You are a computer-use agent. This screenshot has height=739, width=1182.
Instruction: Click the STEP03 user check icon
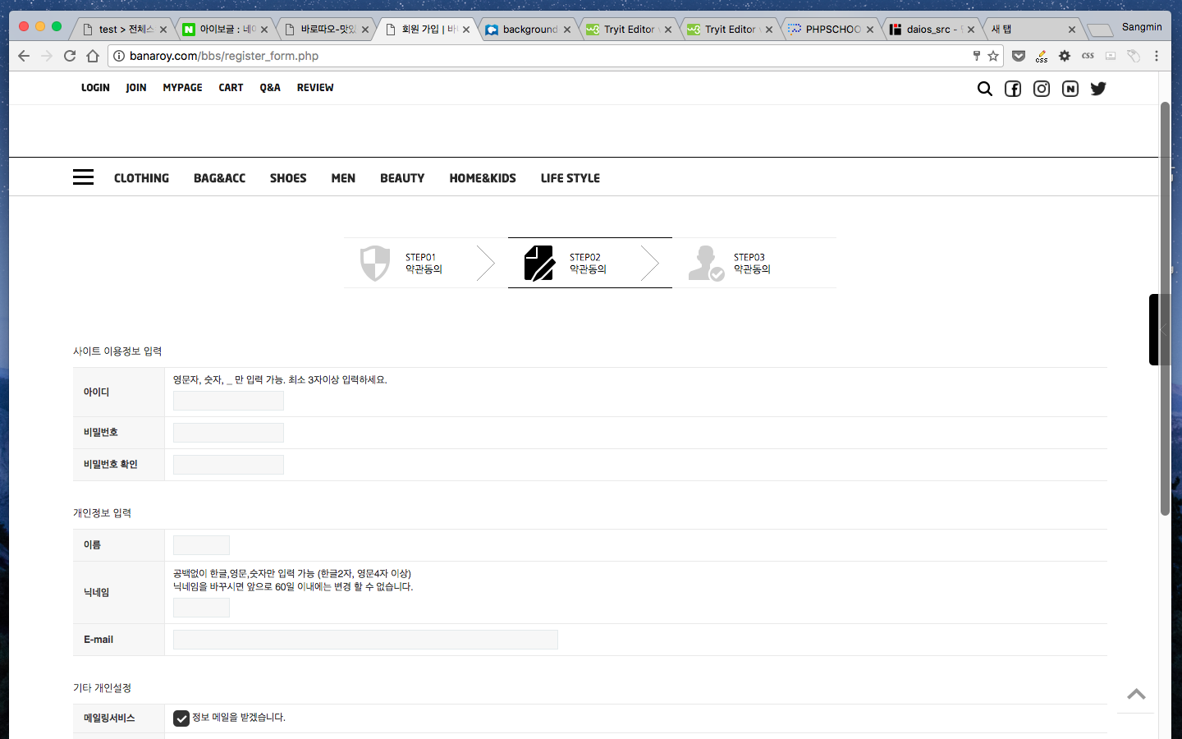[706, 263]
